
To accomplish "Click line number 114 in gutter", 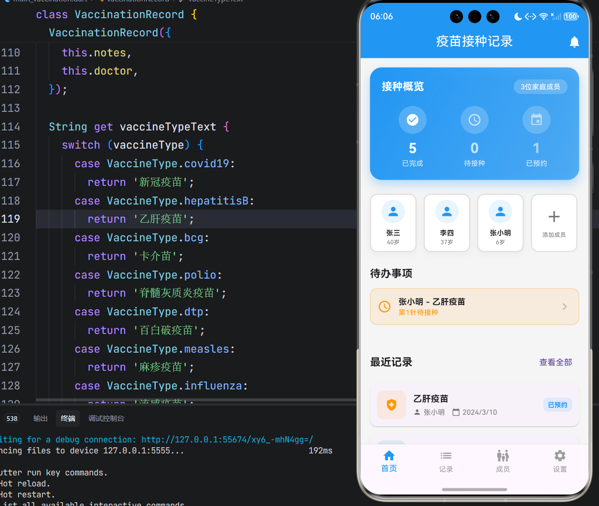I will point(11,127).
